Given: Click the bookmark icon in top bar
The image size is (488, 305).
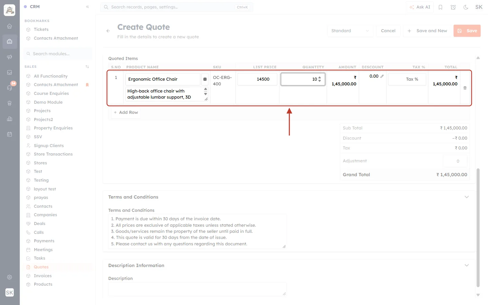Looking at the screenshot, I should 441,7.
